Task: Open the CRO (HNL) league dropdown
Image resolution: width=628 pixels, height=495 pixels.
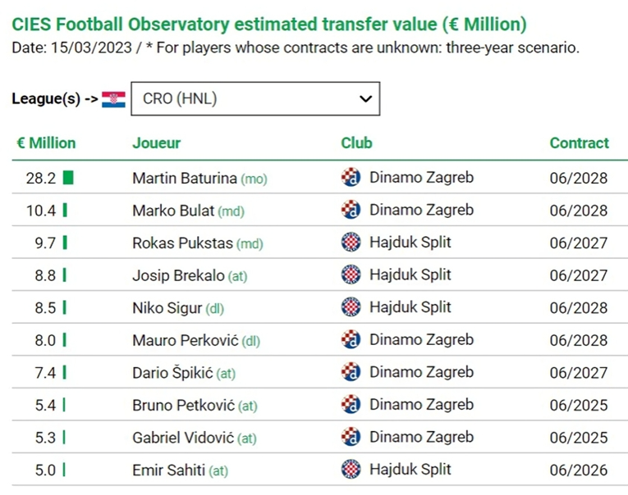Action: click(x=254, y=99)
